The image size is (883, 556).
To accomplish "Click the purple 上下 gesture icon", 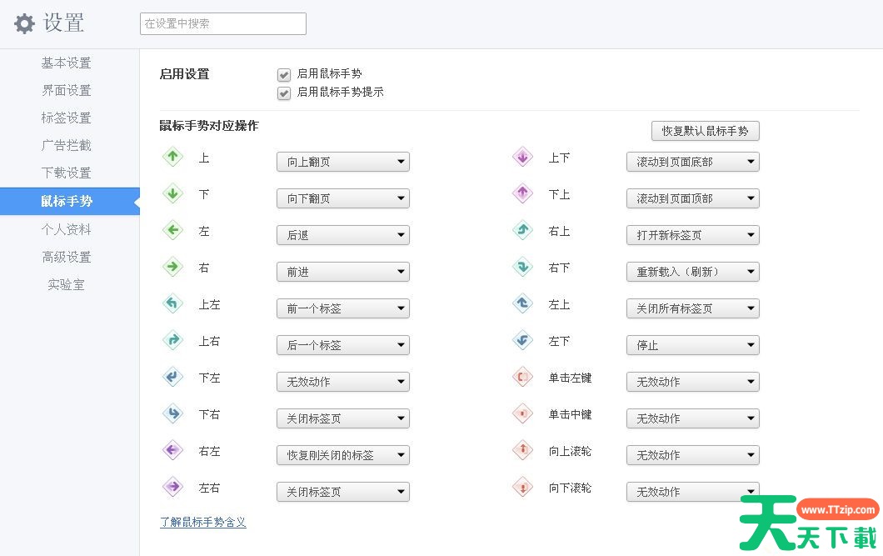I will click(522, 157).
